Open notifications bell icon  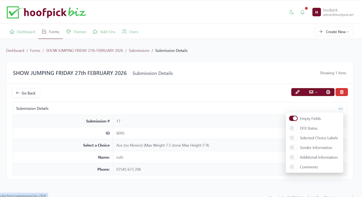tap(302, 12)
